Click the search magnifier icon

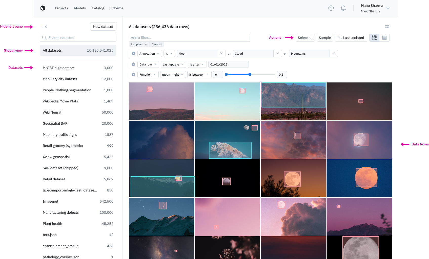point(44,38)
